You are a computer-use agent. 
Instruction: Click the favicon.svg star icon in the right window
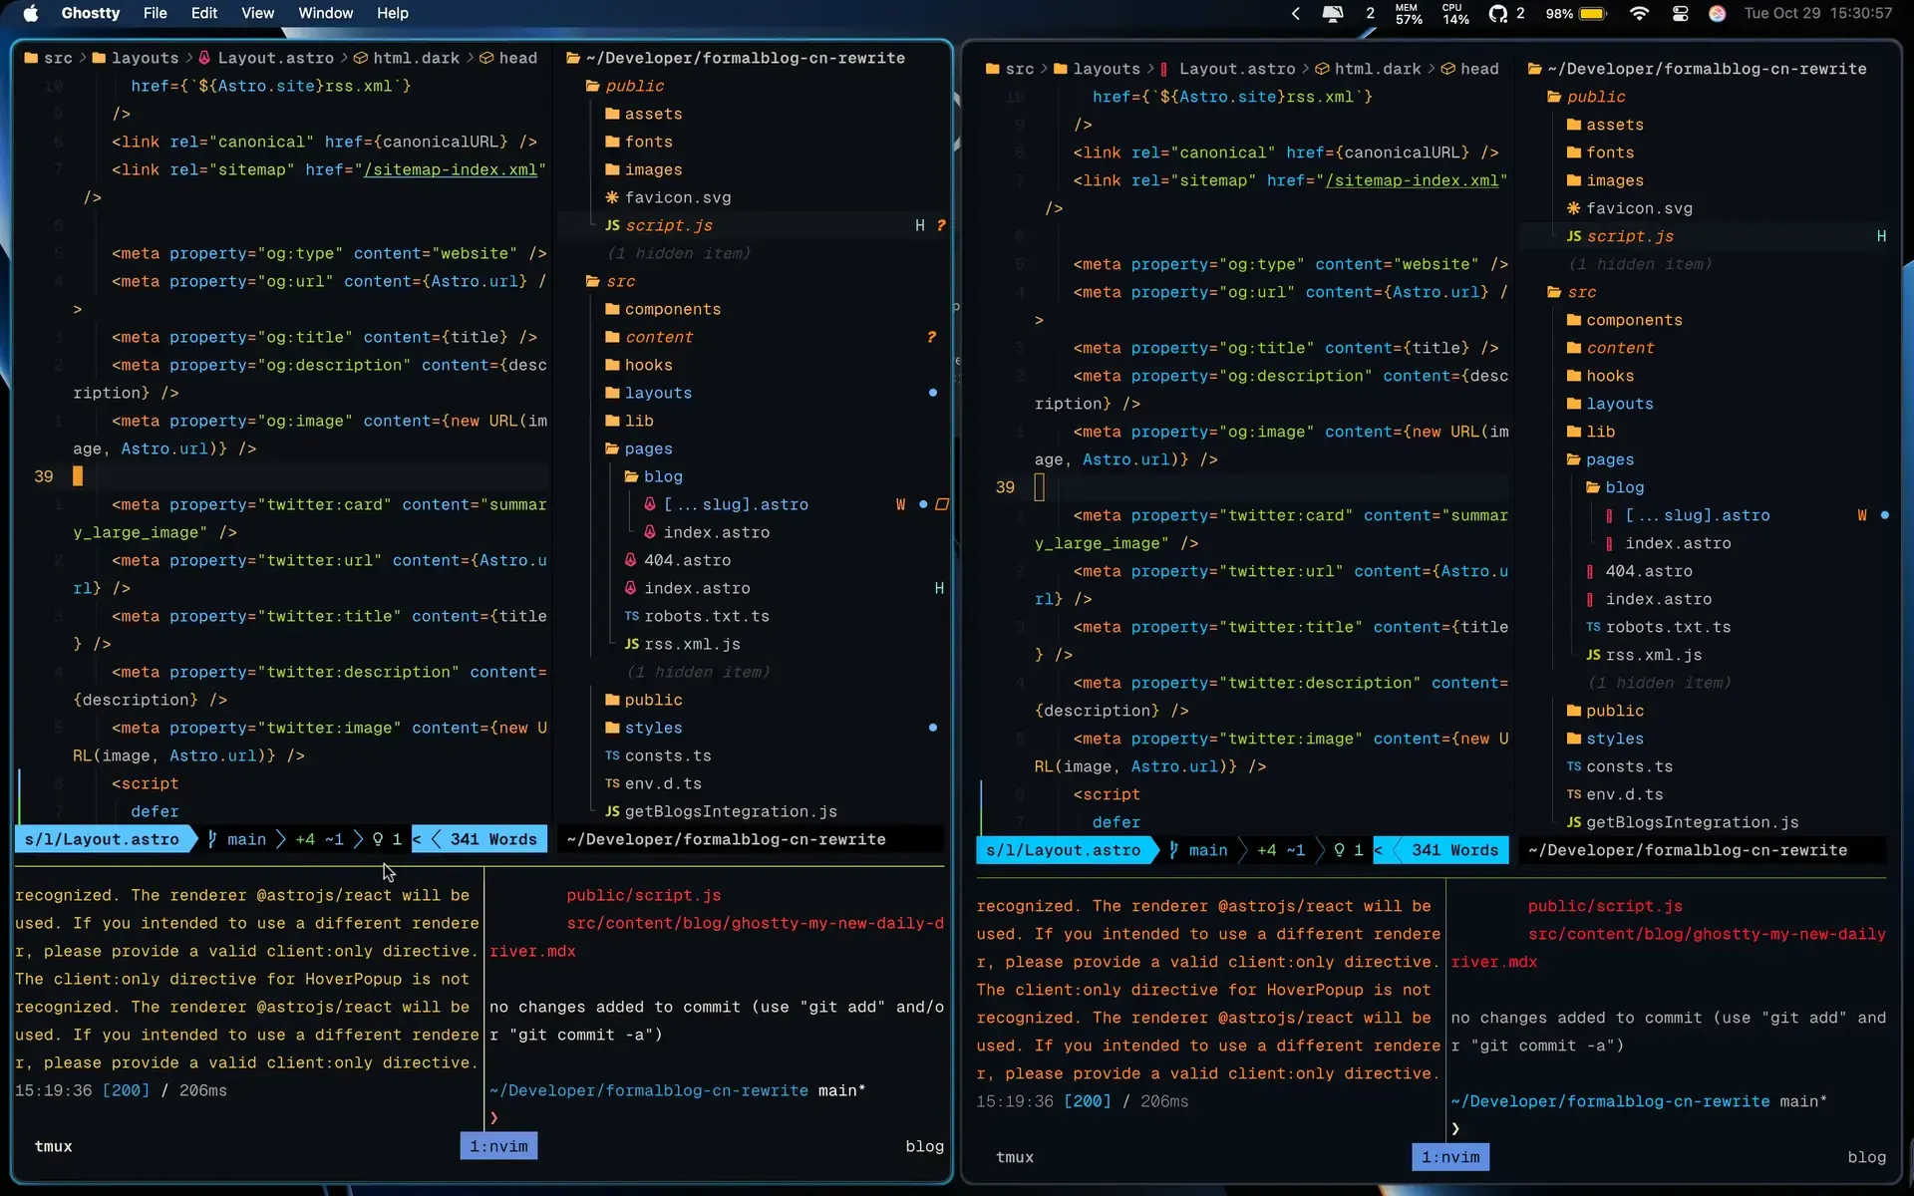click(x=1573, y=208)
